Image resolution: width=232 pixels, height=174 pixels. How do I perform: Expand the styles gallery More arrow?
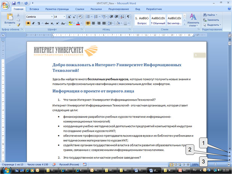(184, 24)
